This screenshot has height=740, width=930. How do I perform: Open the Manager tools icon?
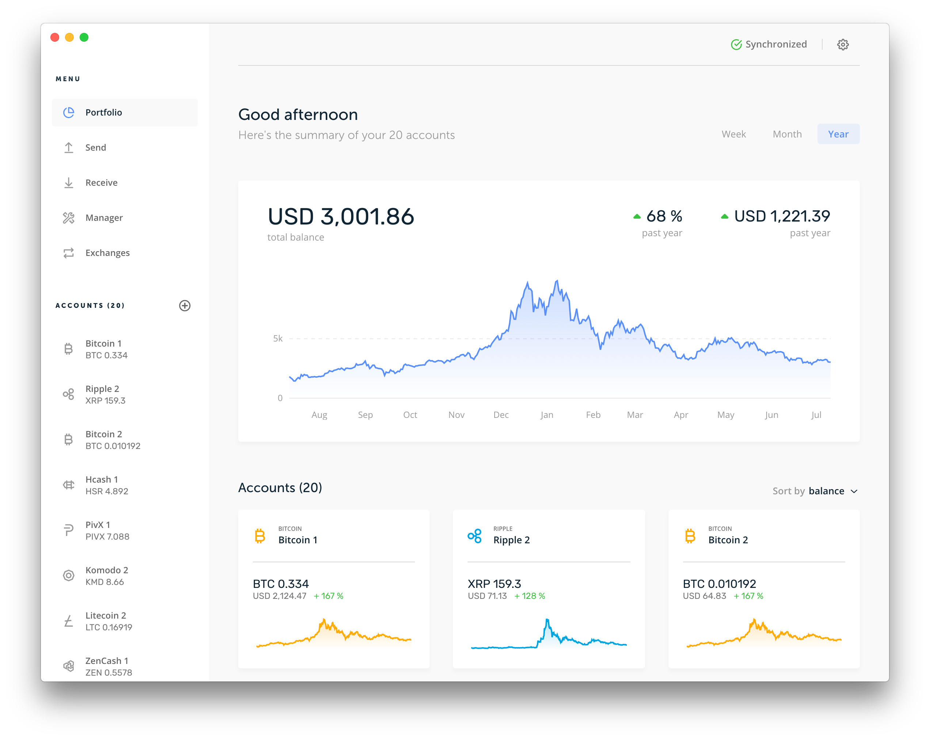pos(69,218)
